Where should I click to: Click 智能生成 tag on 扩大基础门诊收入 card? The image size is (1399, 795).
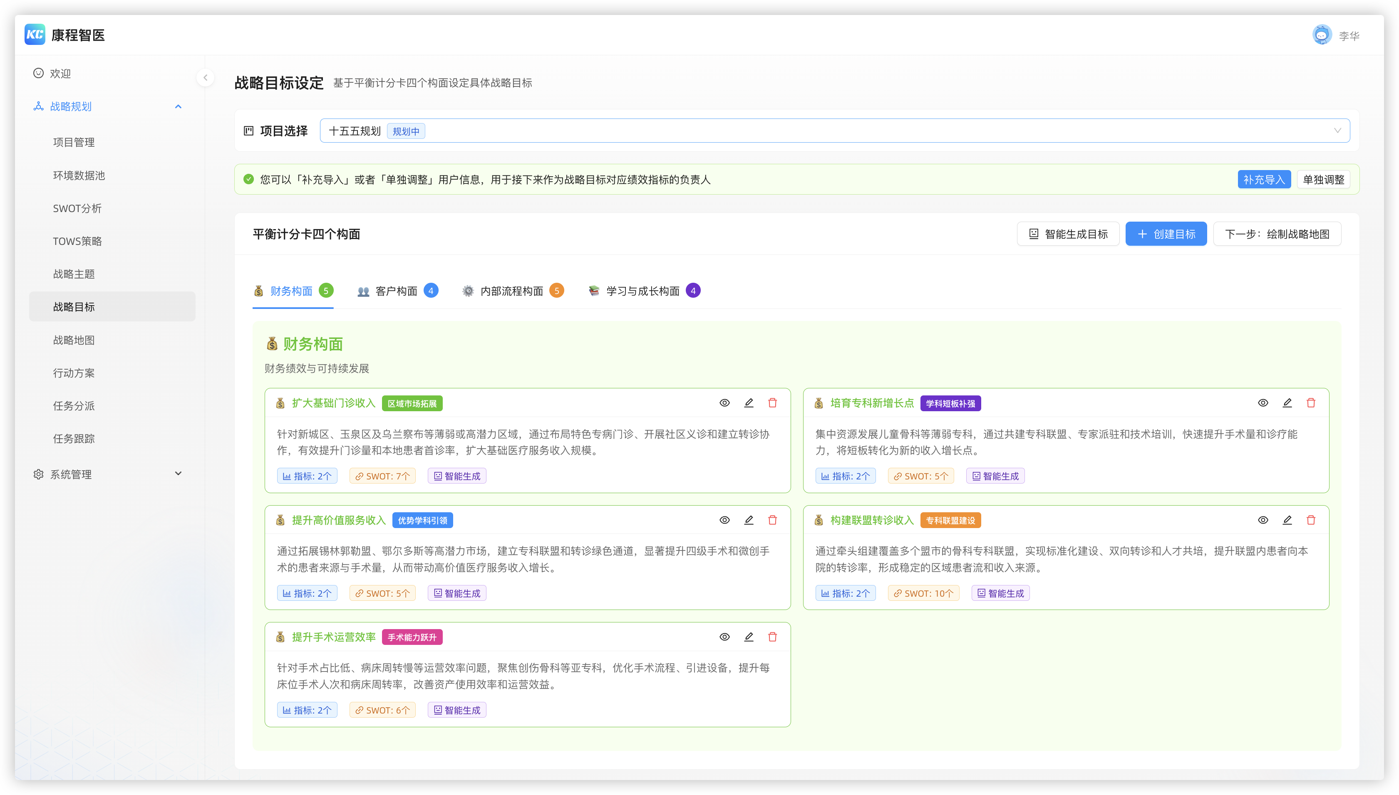click(x=456, y=476)
